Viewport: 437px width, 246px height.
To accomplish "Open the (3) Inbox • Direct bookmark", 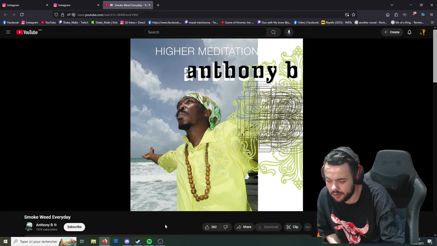I will [x=132, y=23].
